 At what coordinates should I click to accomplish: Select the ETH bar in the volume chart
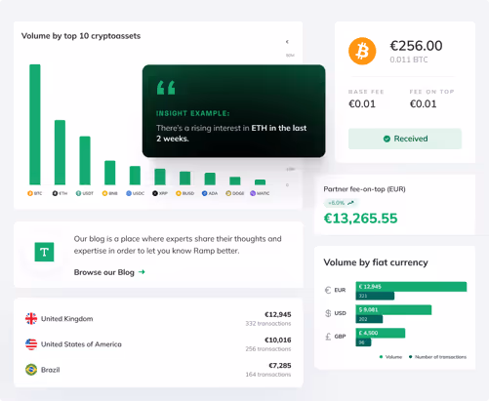pyautogui.click(x=60, y=152)
